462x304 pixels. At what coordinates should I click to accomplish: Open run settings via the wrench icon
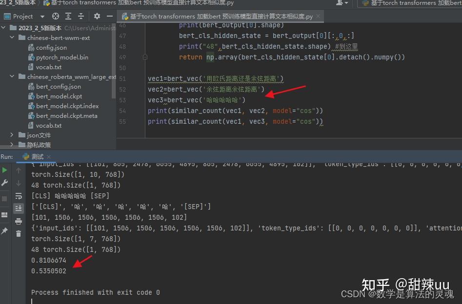click(5, 183)
